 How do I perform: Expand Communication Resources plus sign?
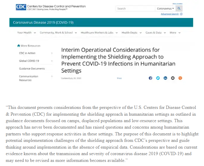(52, 76)
